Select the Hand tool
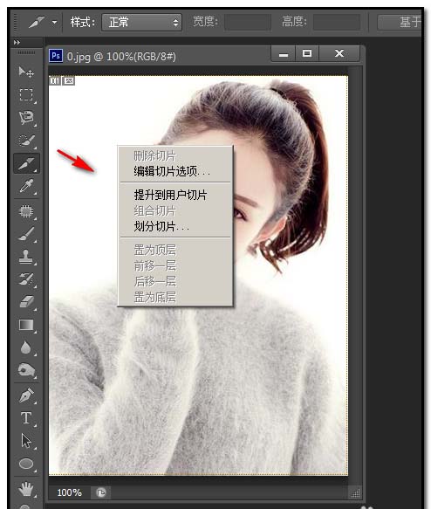Screen dimensions: 431x509 tap(26, 489)
